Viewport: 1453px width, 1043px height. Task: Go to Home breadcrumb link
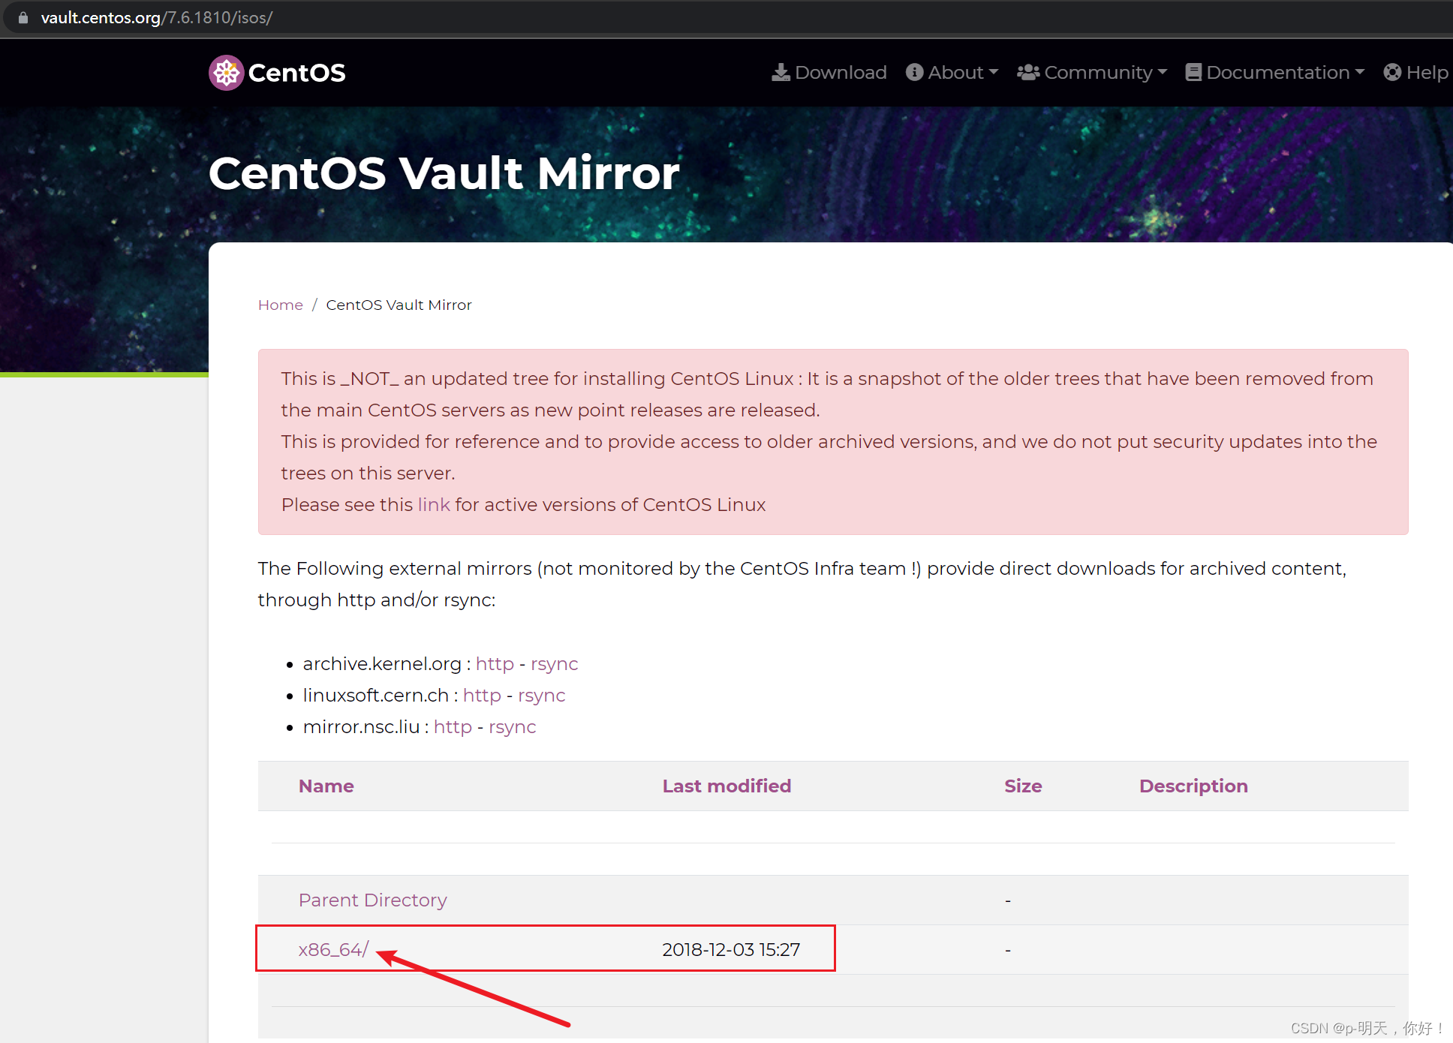click(281, 305)
